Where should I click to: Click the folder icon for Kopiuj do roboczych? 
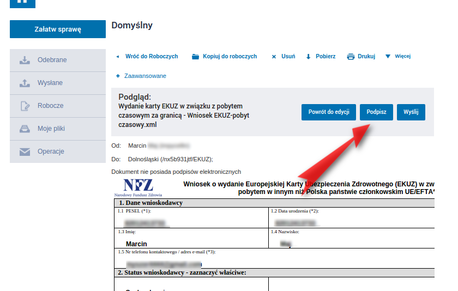pyautogui.click(x=195, y=57)
